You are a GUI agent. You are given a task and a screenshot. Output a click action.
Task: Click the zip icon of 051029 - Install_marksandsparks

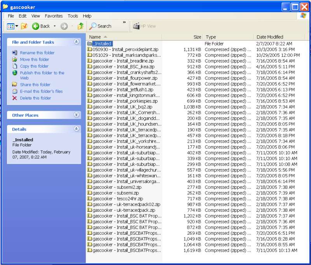(x=89, y=55)
